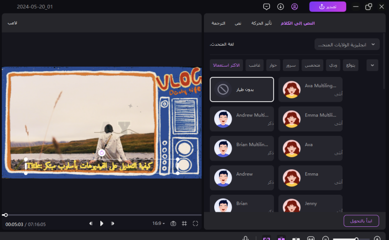Open the download center icon
Screen dimensions: 389x240
280,7
